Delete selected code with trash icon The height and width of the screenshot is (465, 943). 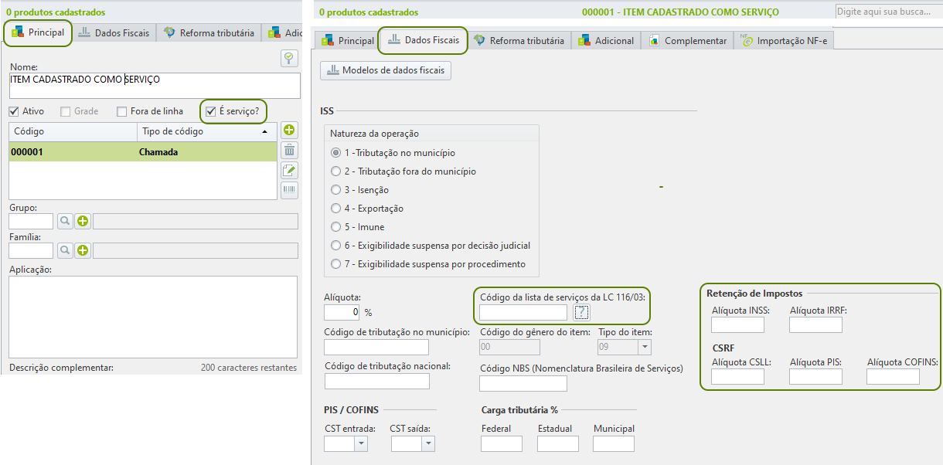pyautogui.click(x=290, y=151)
